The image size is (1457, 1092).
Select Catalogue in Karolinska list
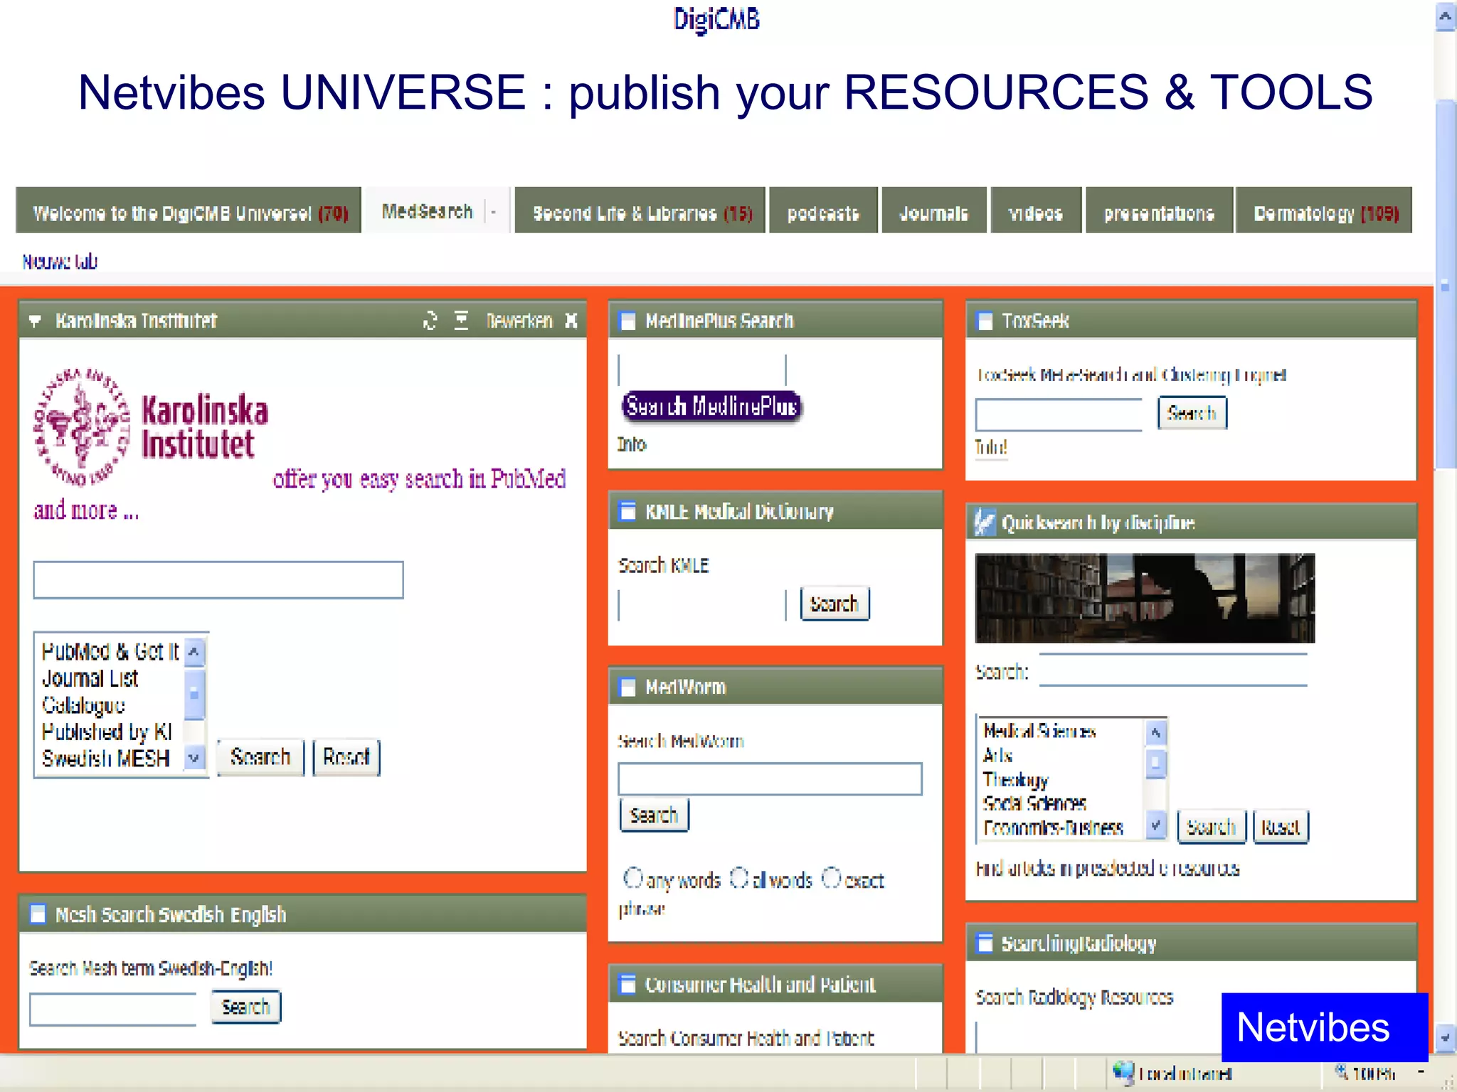[x=83, y=705]
